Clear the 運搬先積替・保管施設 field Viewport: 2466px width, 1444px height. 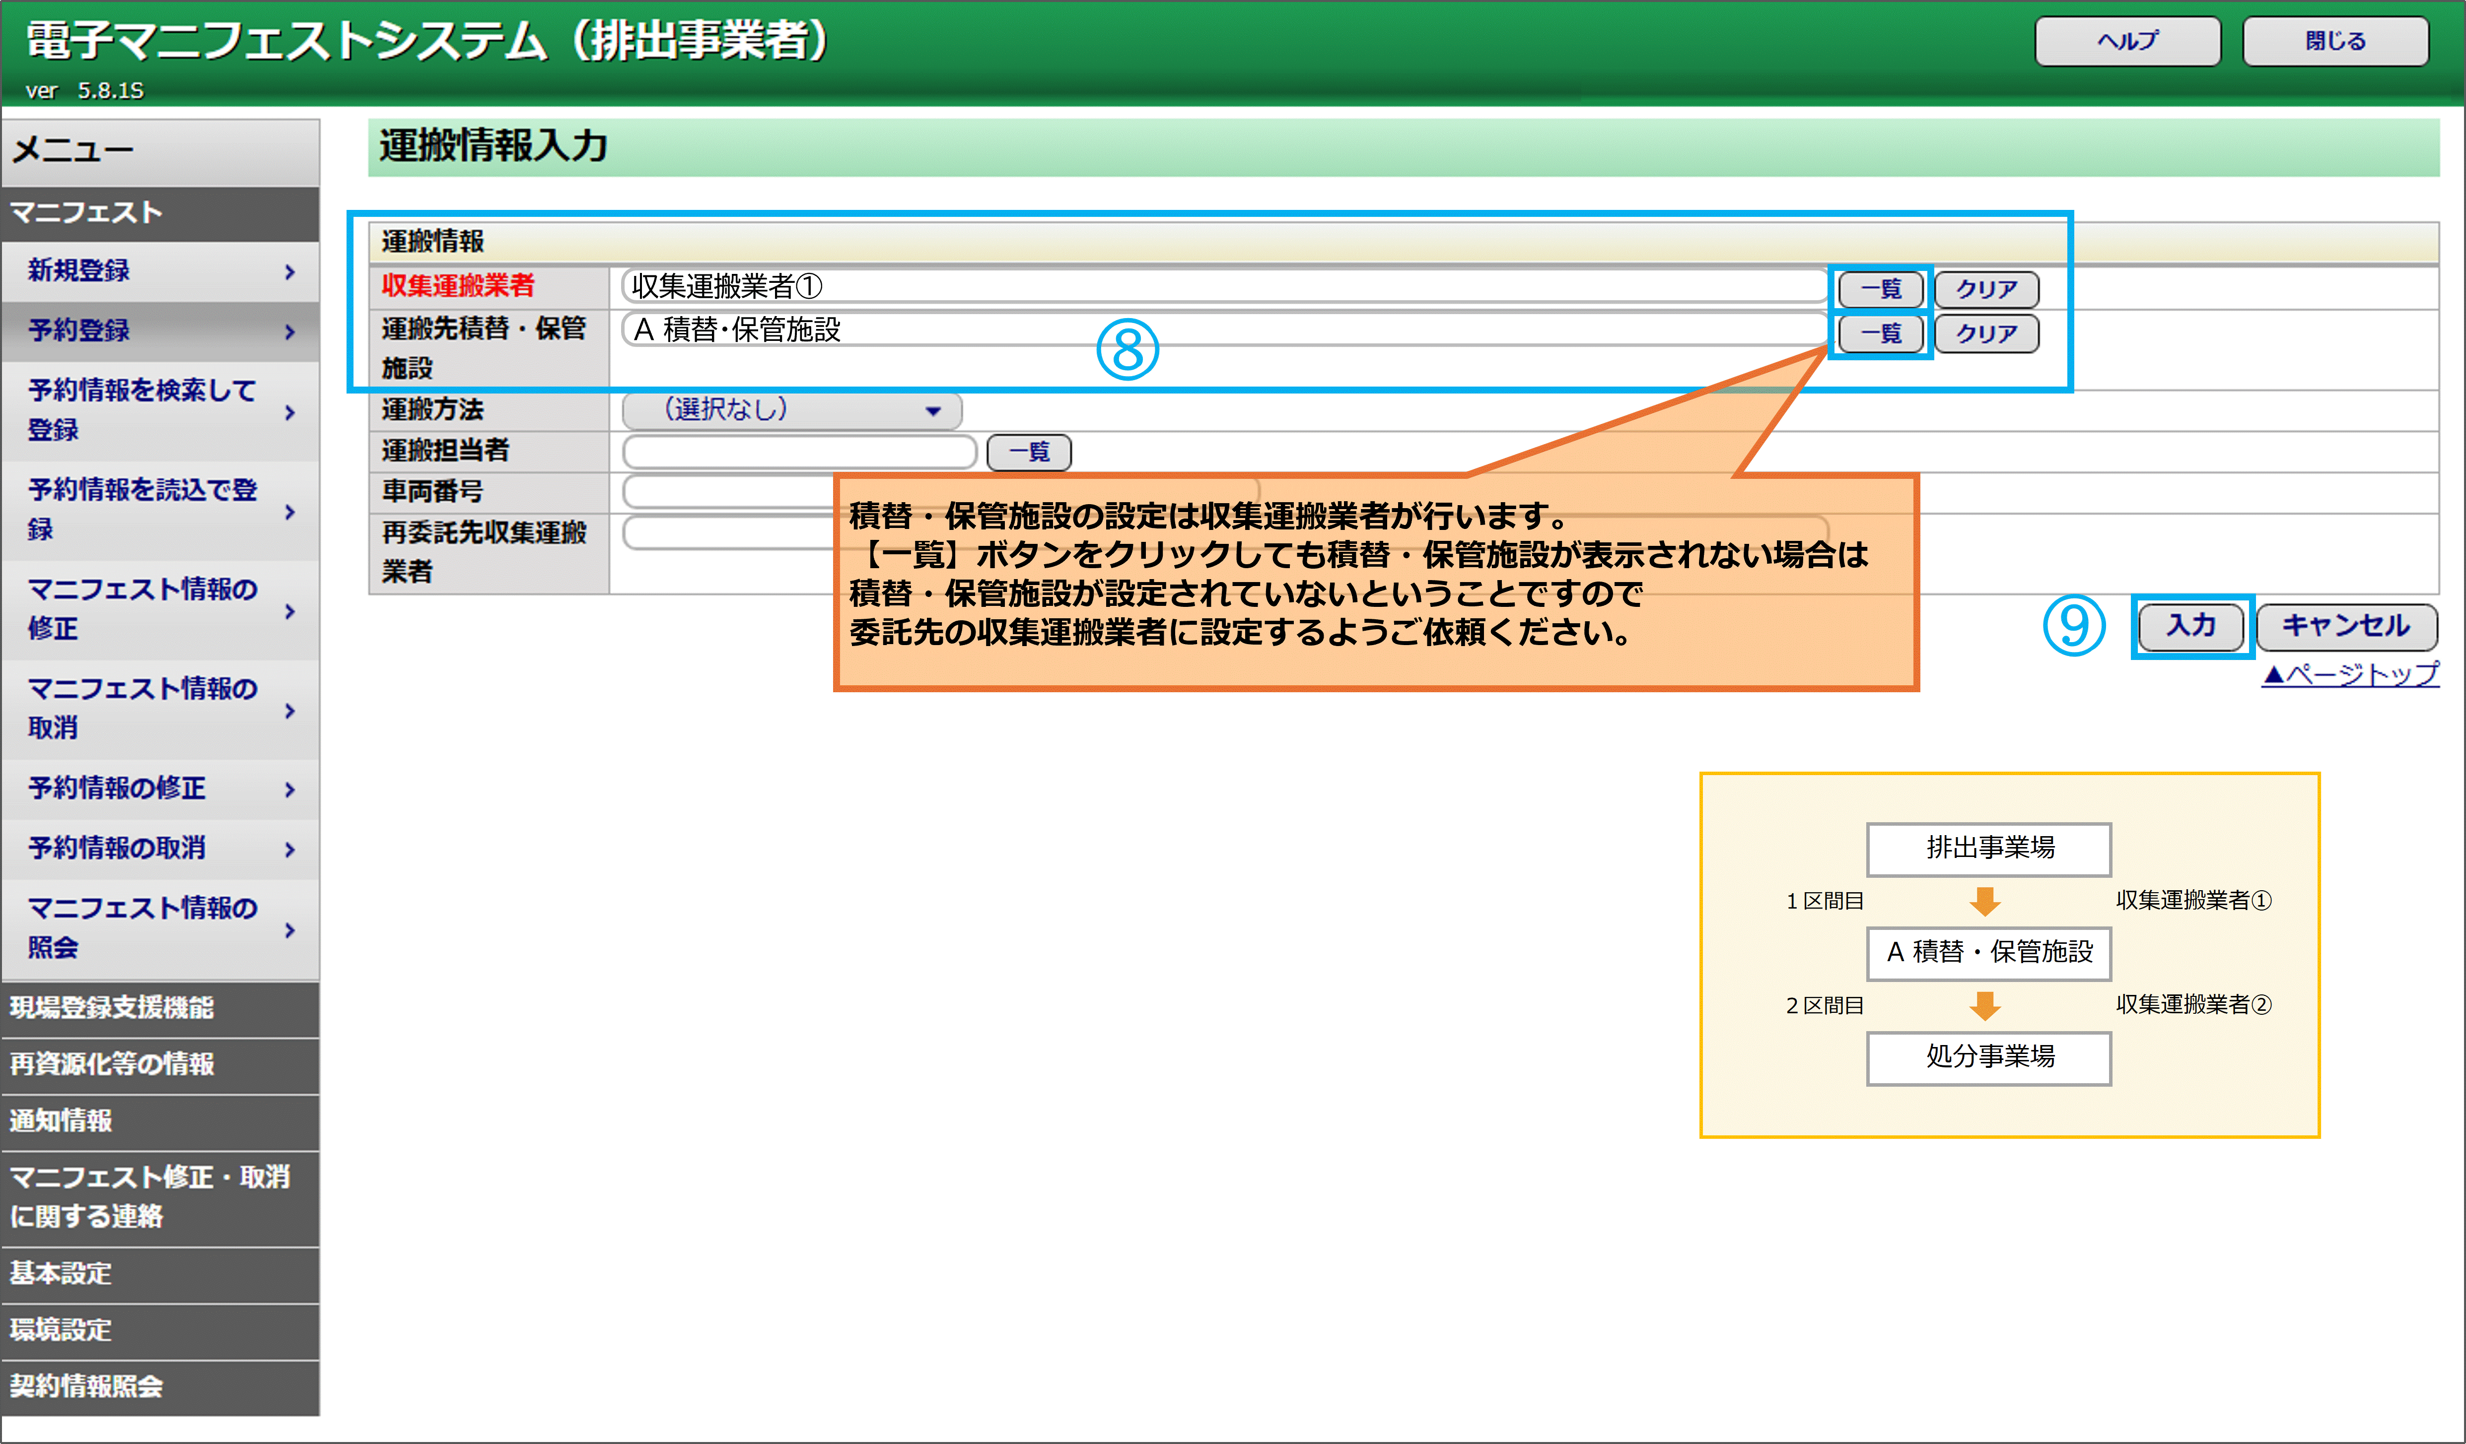(1986, 333)
